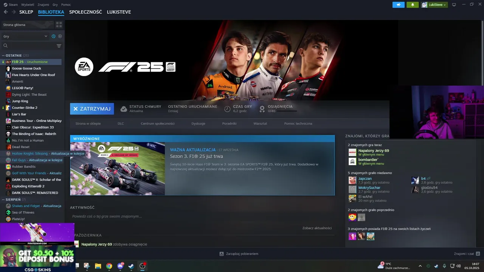The image size is (484, 272).
Task: Click the Rubber Bandits game icon
Action: pyautogui.click(x=8, y=167)
